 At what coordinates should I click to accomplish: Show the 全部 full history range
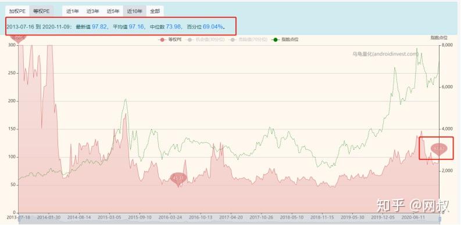[x=155, y=12]
